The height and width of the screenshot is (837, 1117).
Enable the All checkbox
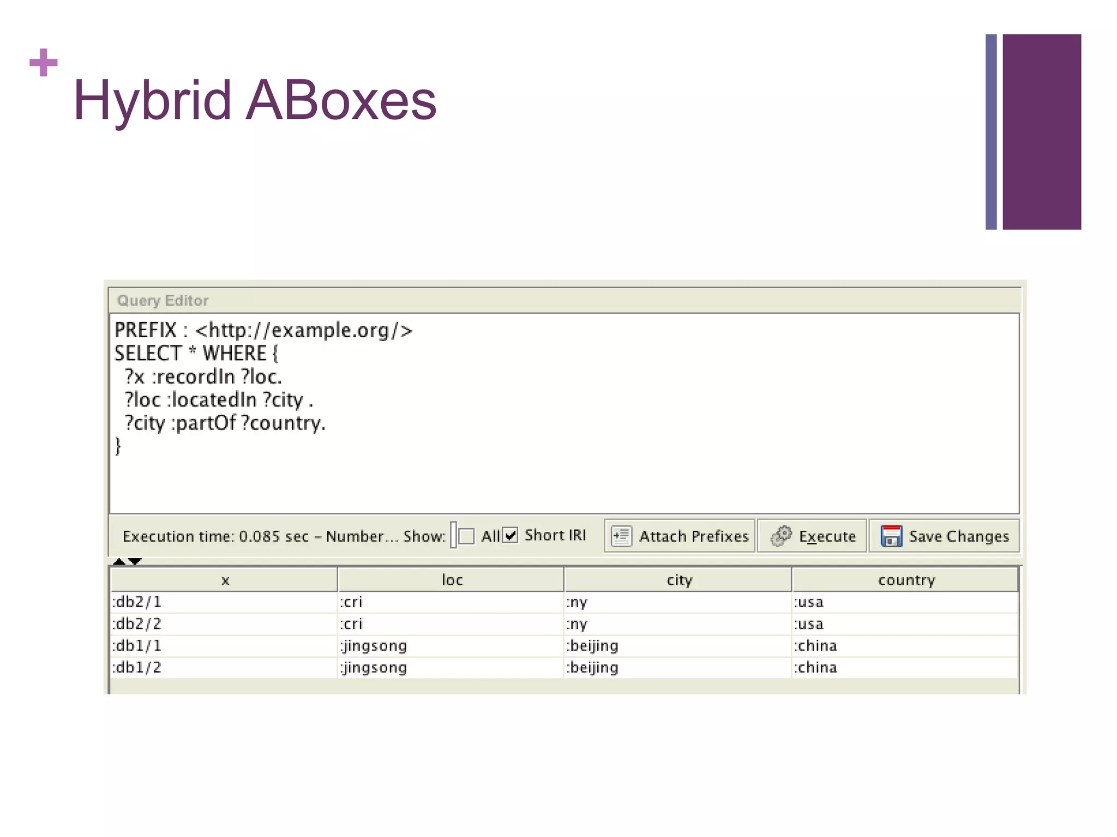pyautogui.click(x=466, y=536)
